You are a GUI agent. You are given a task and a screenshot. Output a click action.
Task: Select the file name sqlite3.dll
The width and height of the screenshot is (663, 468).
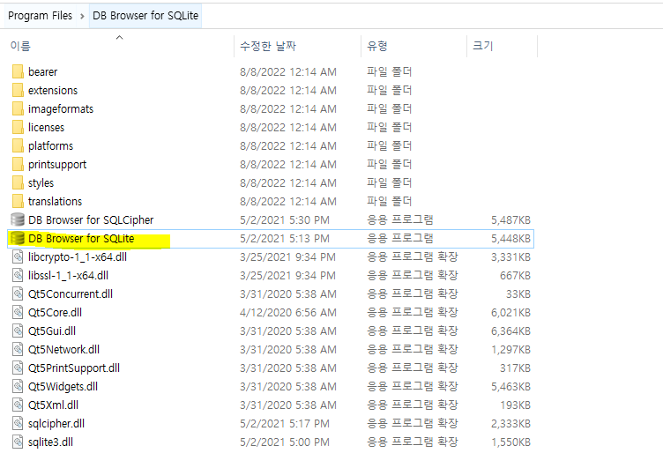[51, 442]
